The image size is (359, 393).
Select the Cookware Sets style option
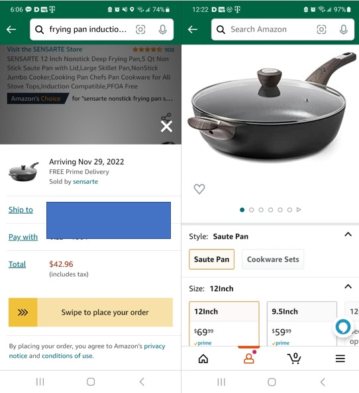click(x=273, y=259)
